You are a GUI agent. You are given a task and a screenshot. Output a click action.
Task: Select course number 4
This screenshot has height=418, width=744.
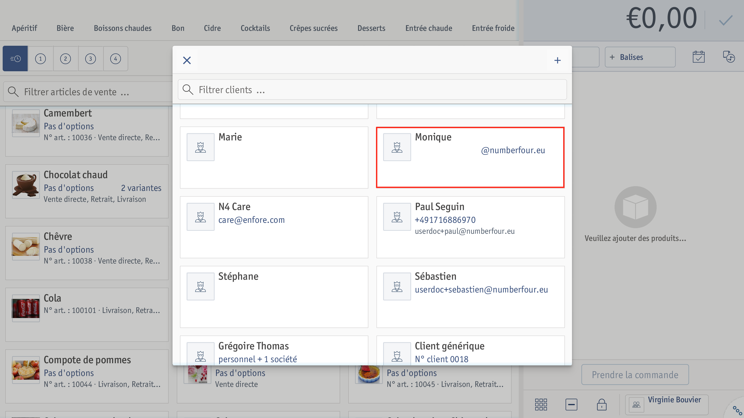tap(116, 58)
